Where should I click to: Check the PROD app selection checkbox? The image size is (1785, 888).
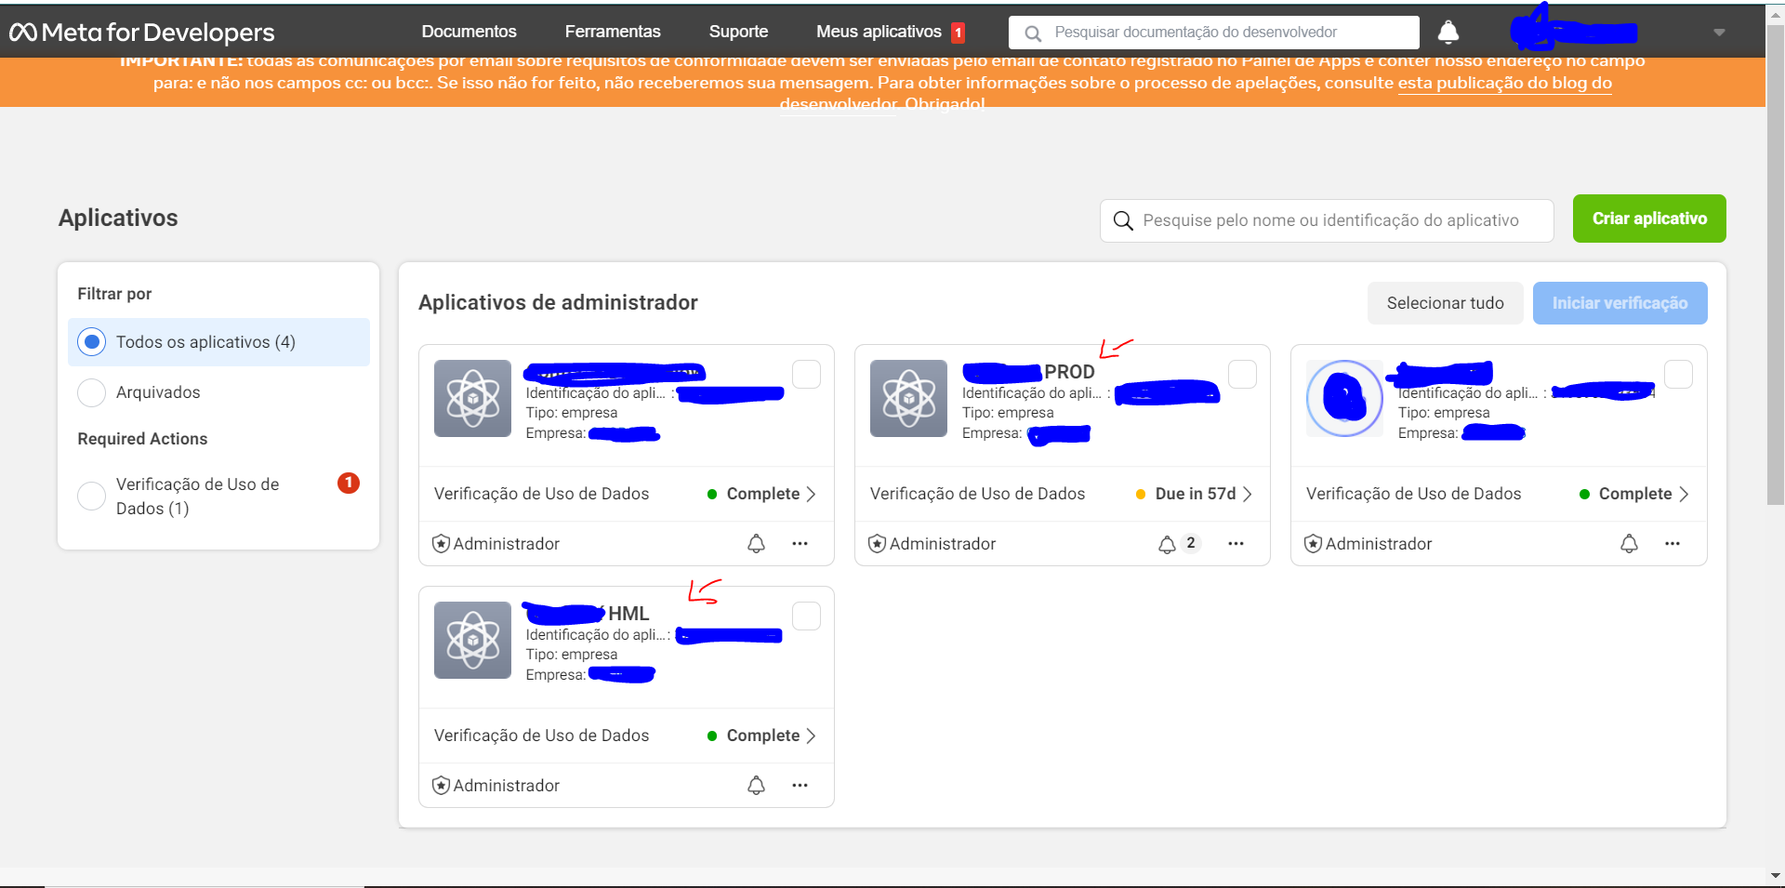[1242, 374]
